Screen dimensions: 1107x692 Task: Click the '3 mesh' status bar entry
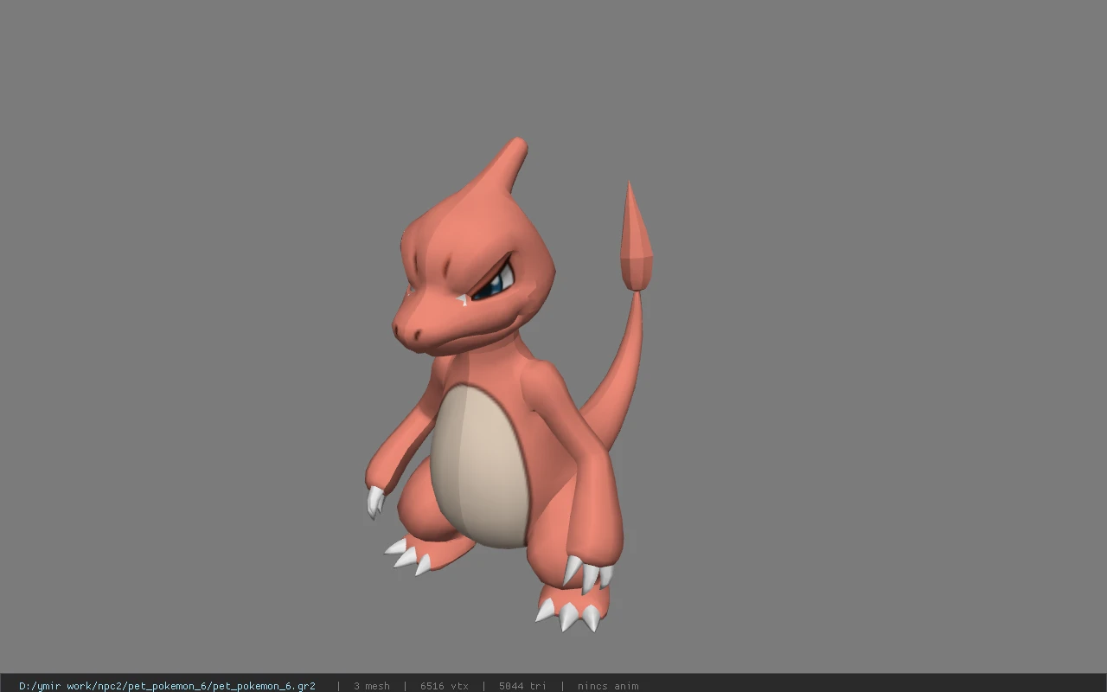click(372, 686)
